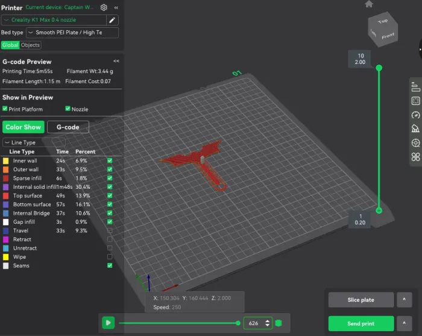Open printer settings gear icon
Screen dimensions: 422x336
pyautogui.click(x=104, y=7)
